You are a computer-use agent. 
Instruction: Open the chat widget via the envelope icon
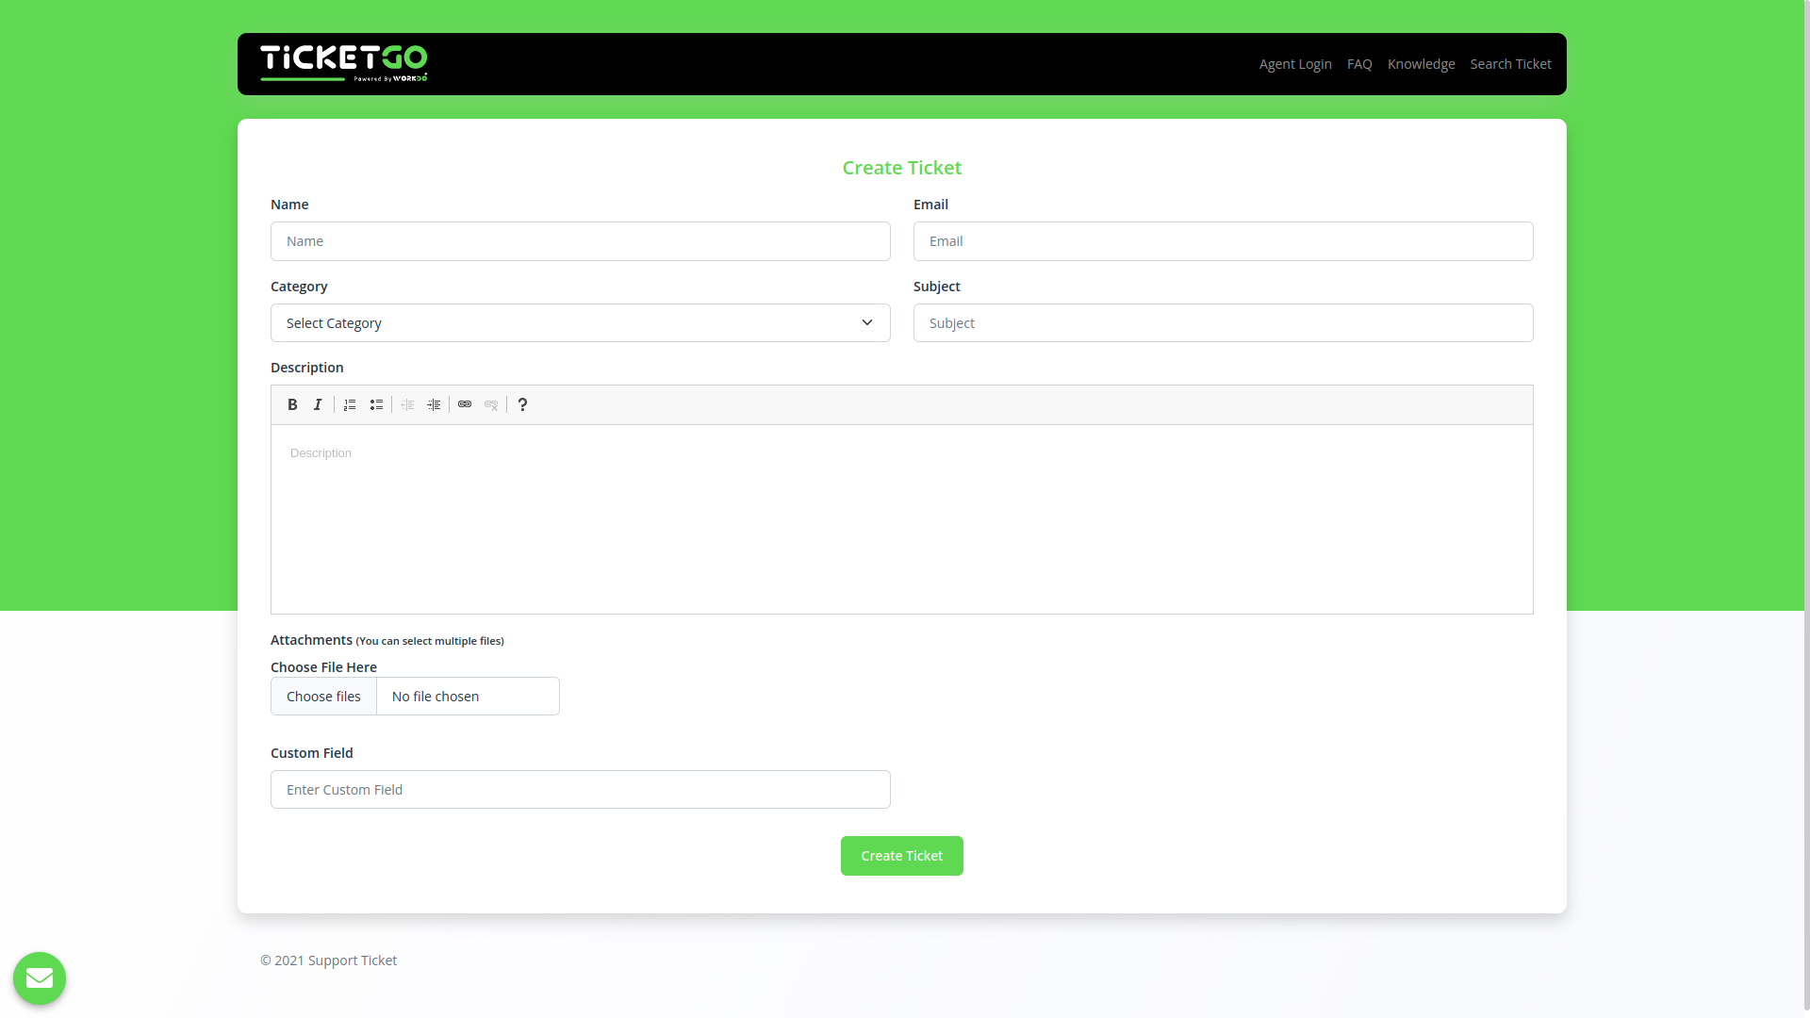(40, 978)
